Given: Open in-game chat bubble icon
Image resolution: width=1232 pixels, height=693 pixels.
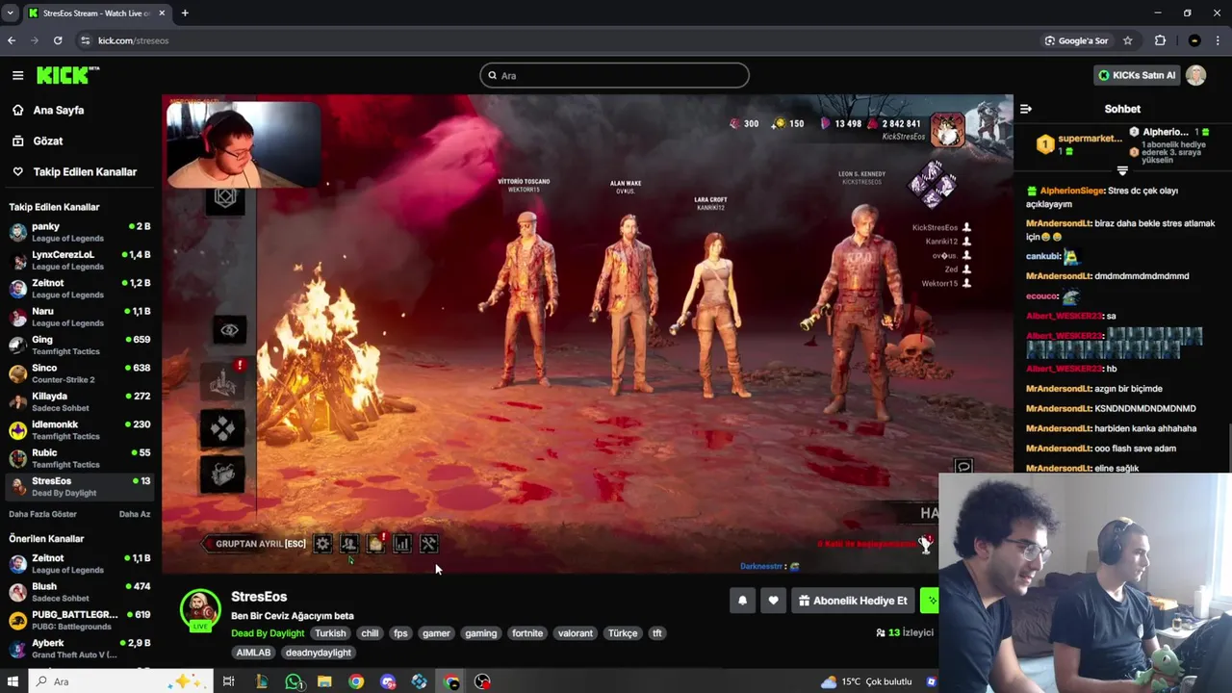Looking at the screenshot, I should (x=963, y=468).
